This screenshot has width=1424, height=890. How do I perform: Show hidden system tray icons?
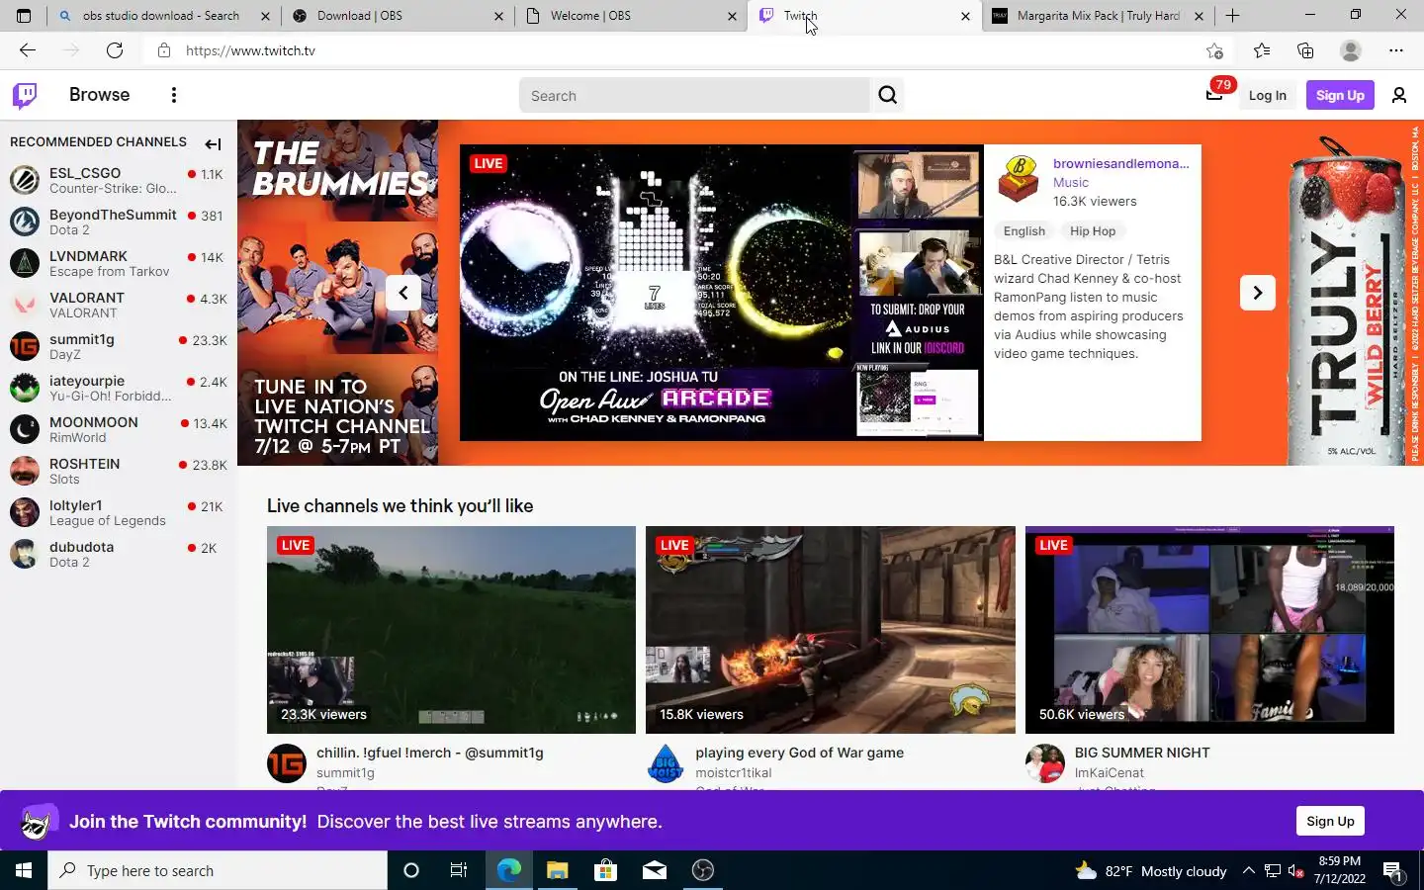(1248, 870)
